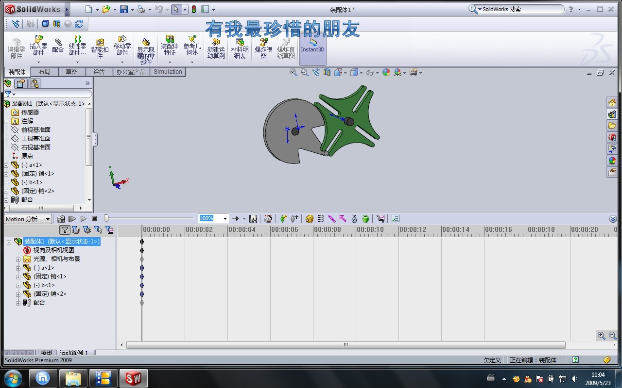Click Zoom Out on the timeline
Viewport: 622px width, 388px height.
point(612,335)
